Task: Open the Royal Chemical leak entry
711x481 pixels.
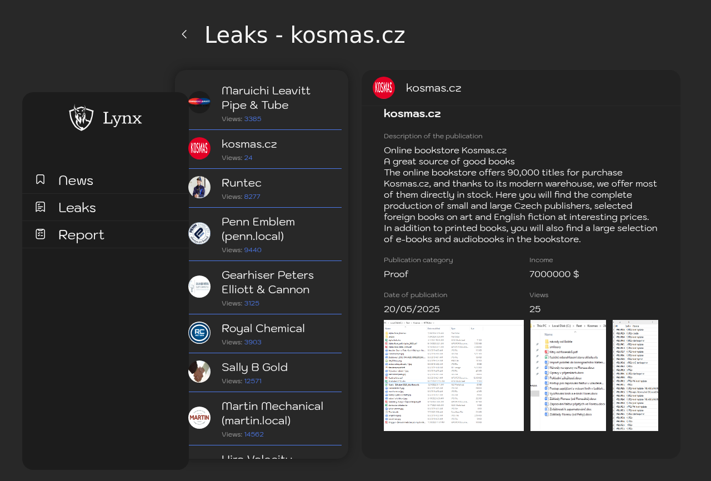Action: tap(265, 334)
